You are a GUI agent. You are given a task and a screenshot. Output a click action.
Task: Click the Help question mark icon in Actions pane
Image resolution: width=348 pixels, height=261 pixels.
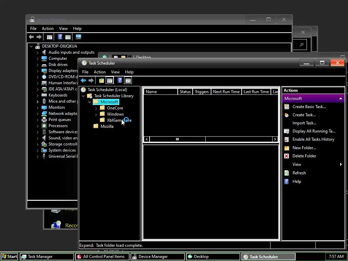click(x=286, y=181)
